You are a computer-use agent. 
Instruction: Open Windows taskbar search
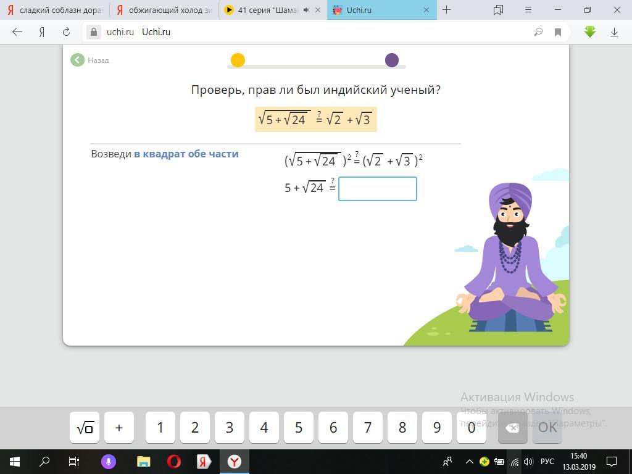point(44,462)
